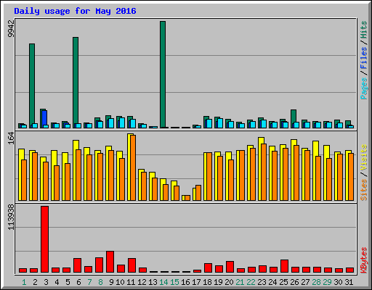Click the tall red KBytes bar for day 3
The image size is (372, 290).
(44, 239)
